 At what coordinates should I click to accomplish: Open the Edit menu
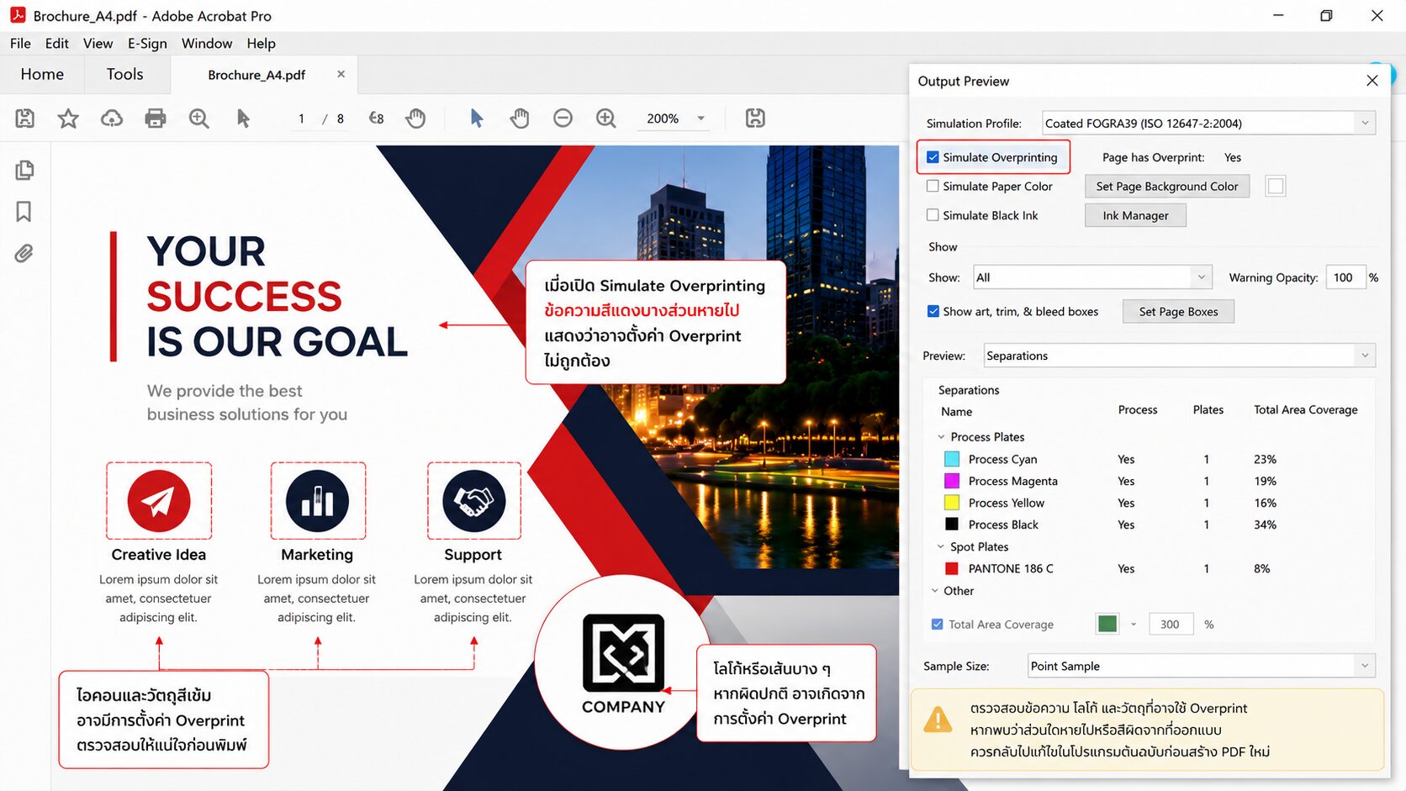57,43
